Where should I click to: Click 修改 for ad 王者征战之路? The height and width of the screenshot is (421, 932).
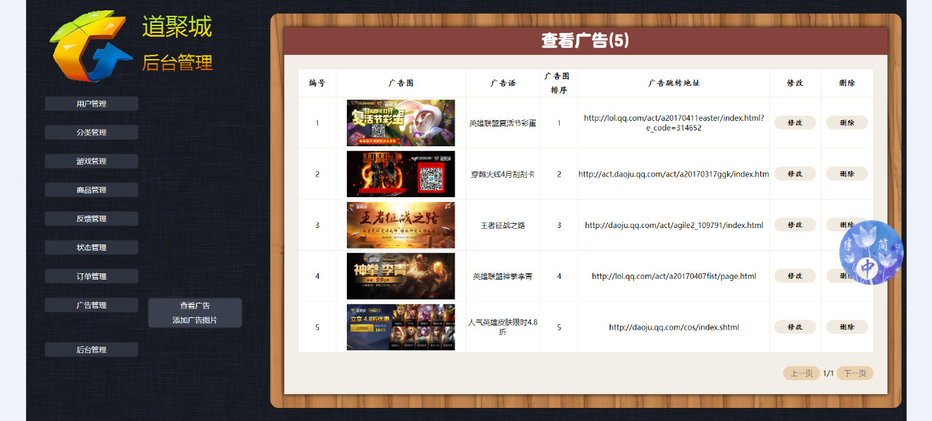coord(795,225)
